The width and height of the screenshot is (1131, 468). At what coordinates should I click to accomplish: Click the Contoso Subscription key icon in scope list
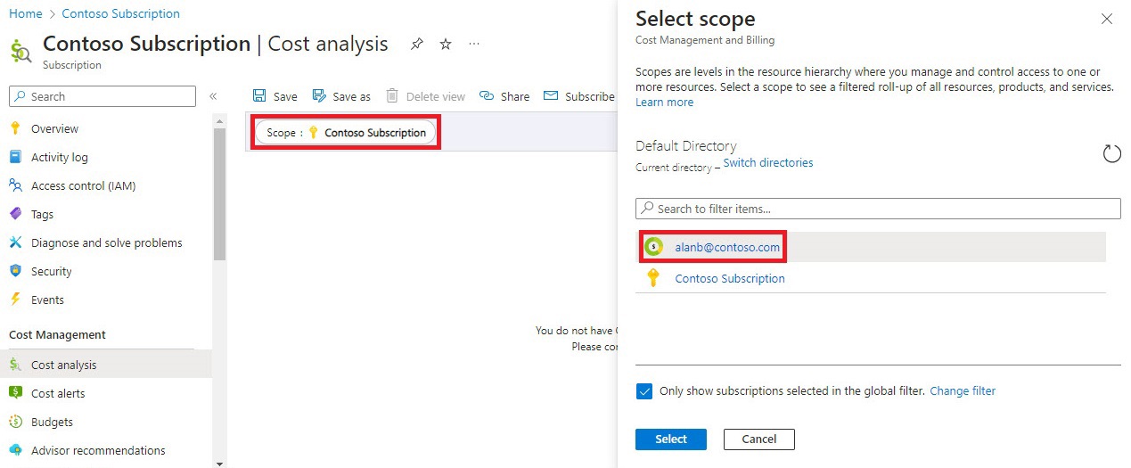point(653,278)
